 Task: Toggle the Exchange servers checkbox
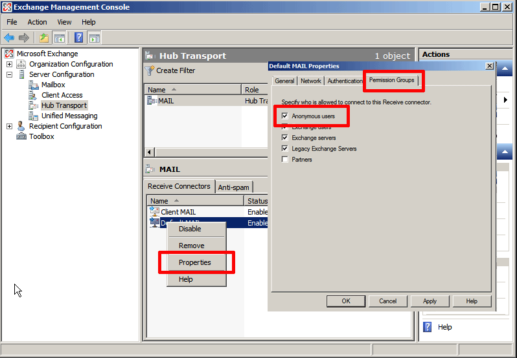(285, 138)
